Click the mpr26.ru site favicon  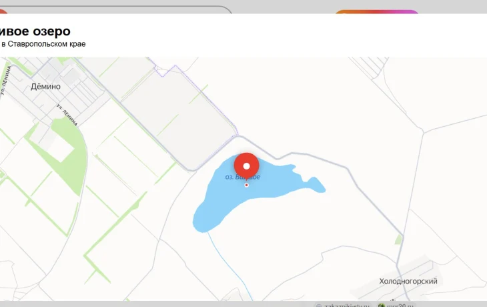click(x=381, y=305)
